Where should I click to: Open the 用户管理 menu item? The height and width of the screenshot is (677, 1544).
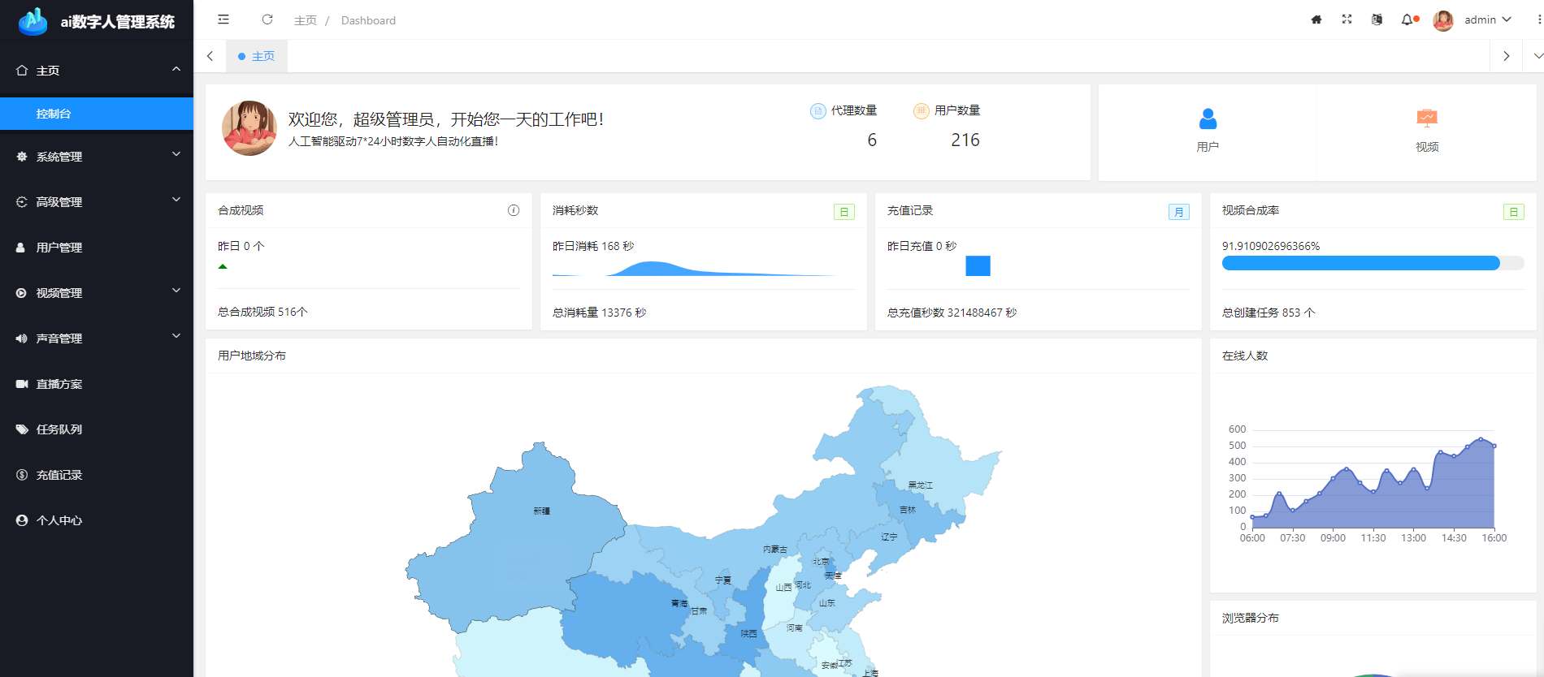pos(97,248)
